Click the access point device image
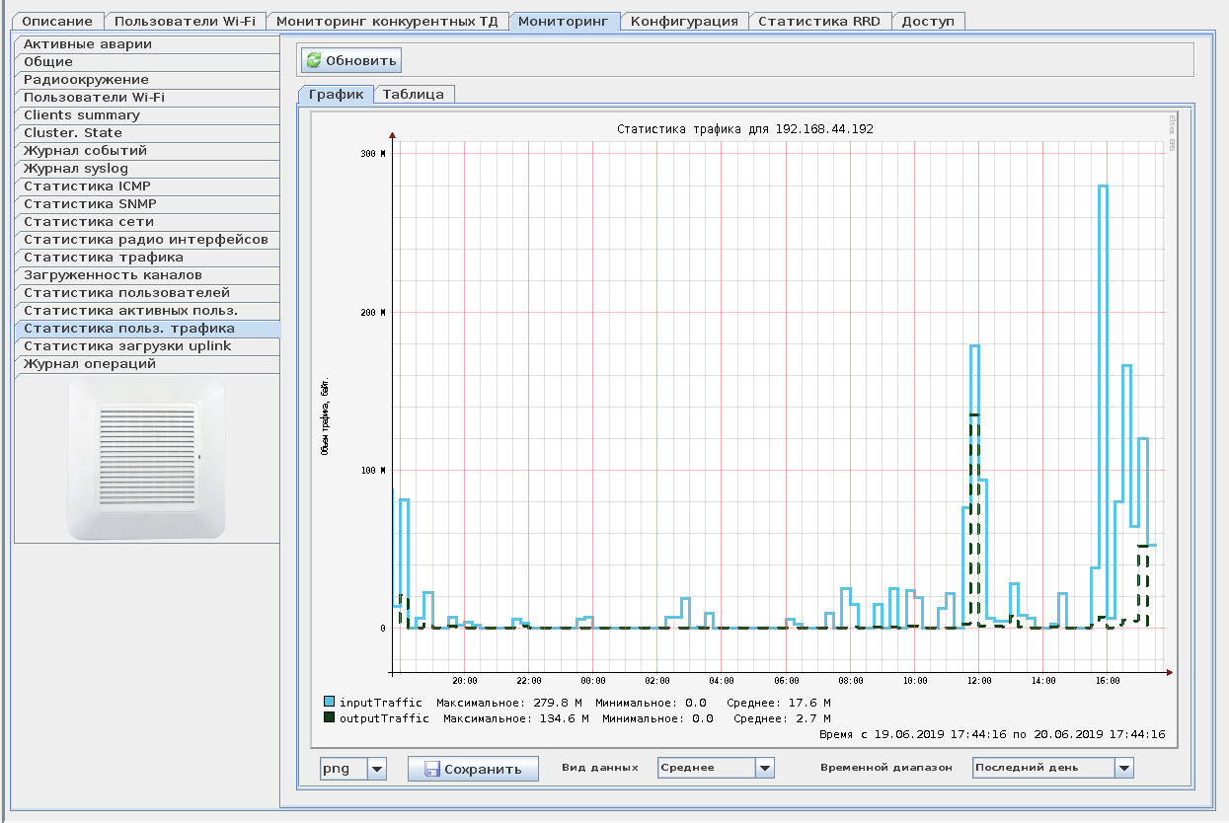The width and height of the screenshot is (1229, 823). pyautogui.click(x=146, y=460)
